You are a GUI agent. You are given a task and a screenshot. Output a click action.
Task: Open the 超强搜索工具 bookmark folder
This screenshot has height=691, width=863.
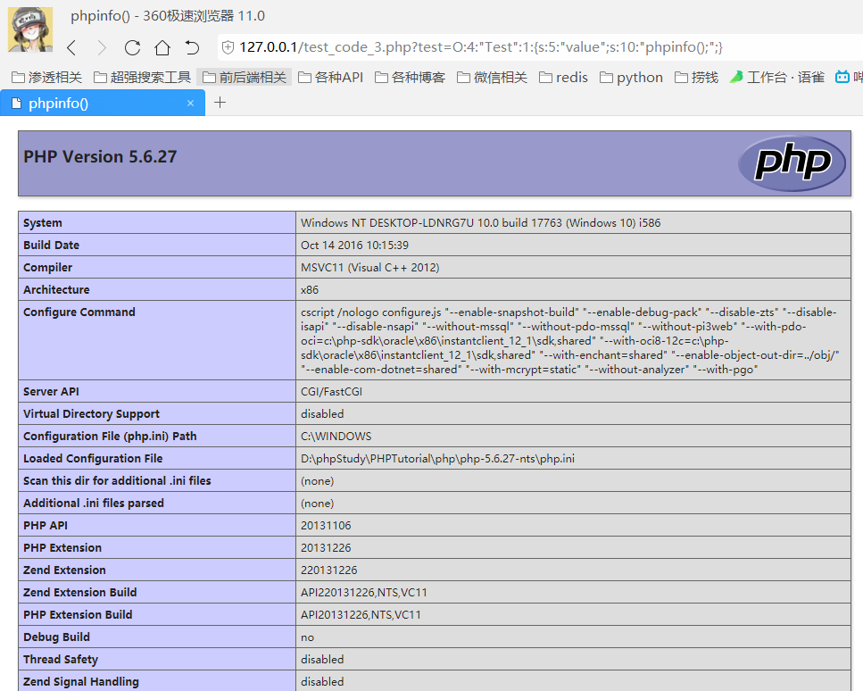(x=142, y=78)
